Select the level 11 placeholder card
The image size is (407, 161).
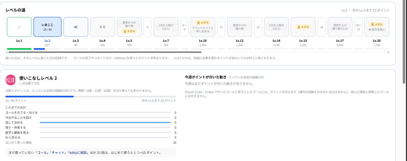(221, 27)
